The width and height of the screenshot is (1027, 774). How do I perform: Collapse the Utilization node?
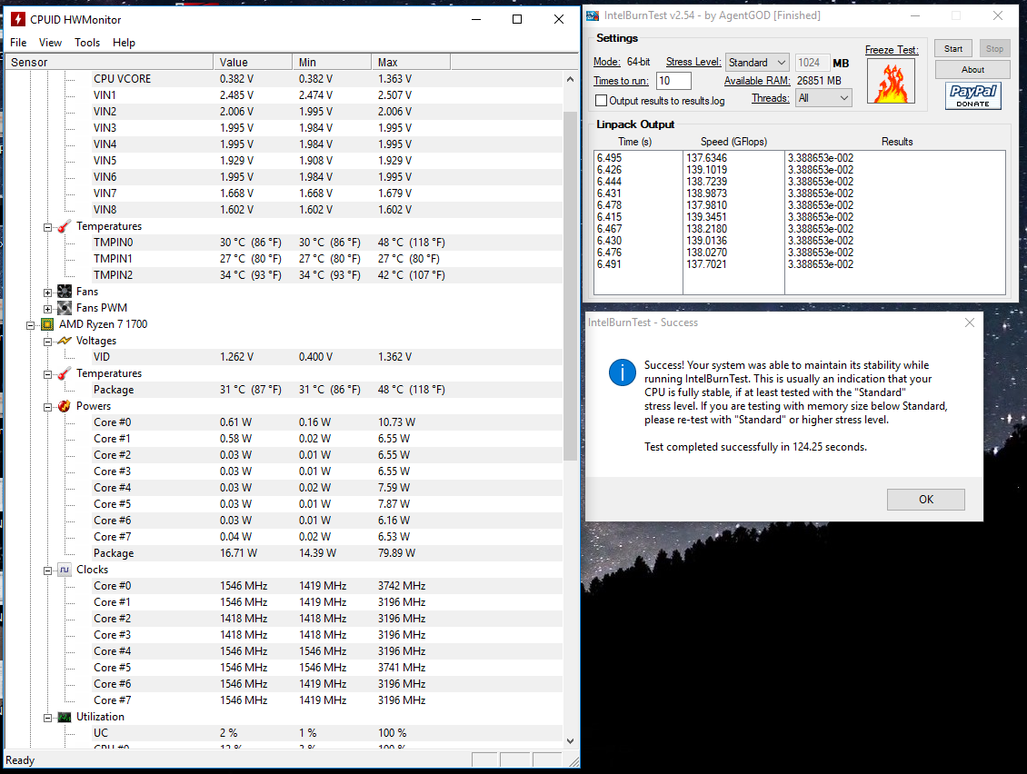pos(48,719)
